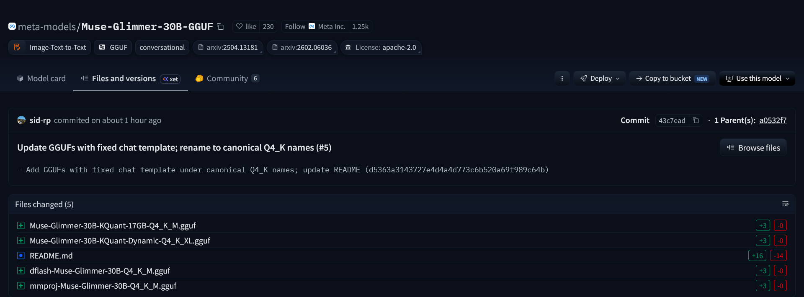Expand the Deploy dropdown
804x297 pixels.
tap(600, 78)
